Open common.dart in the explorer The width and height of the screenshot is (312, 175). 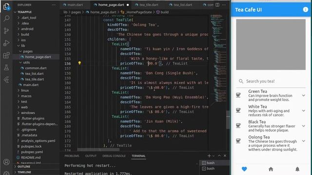coord(36,68)
